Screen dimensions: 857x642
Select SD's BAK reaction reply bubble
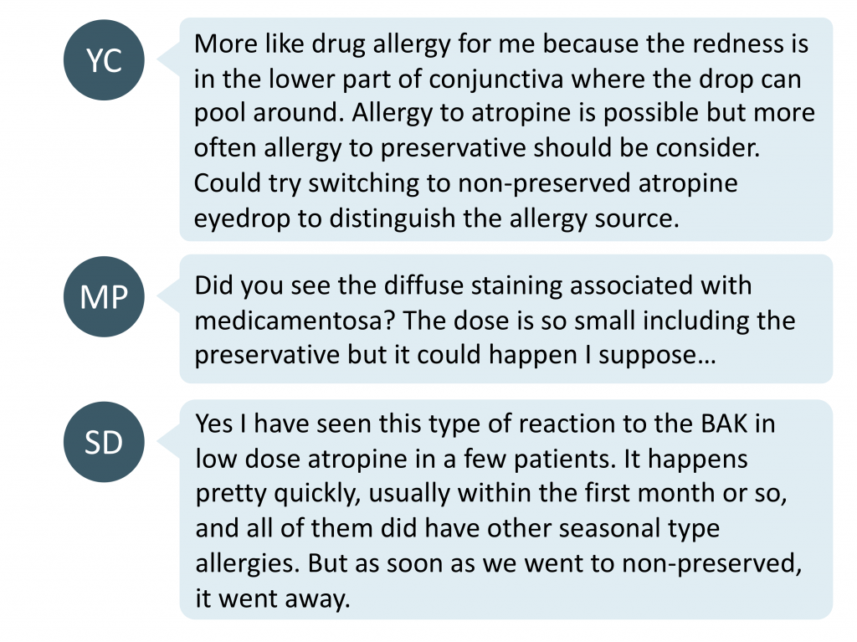click(506, 509)
